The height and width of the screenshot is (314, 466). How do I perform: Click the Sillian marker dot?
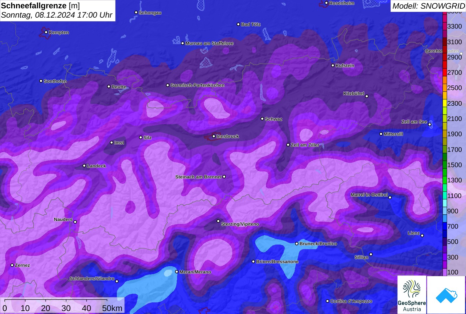(x=371, y=255)
